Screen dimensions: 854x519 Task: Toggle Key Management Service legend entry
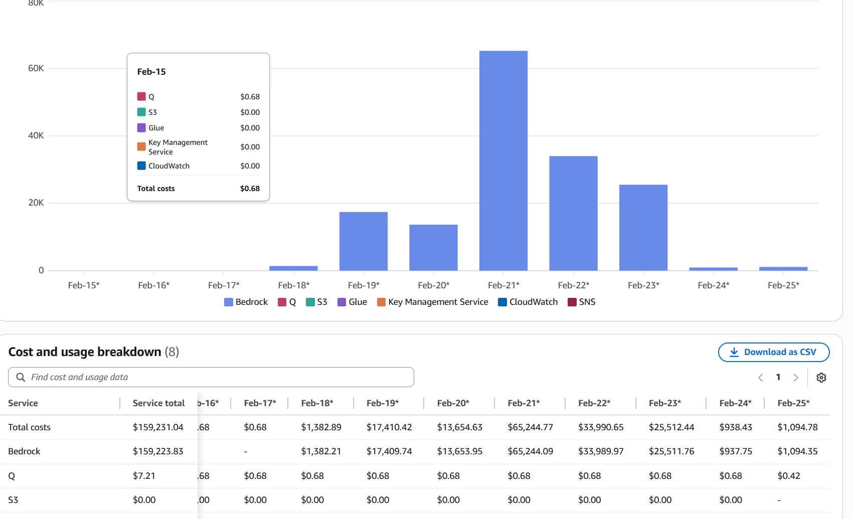pyautogui.click(x=432, y=302)
